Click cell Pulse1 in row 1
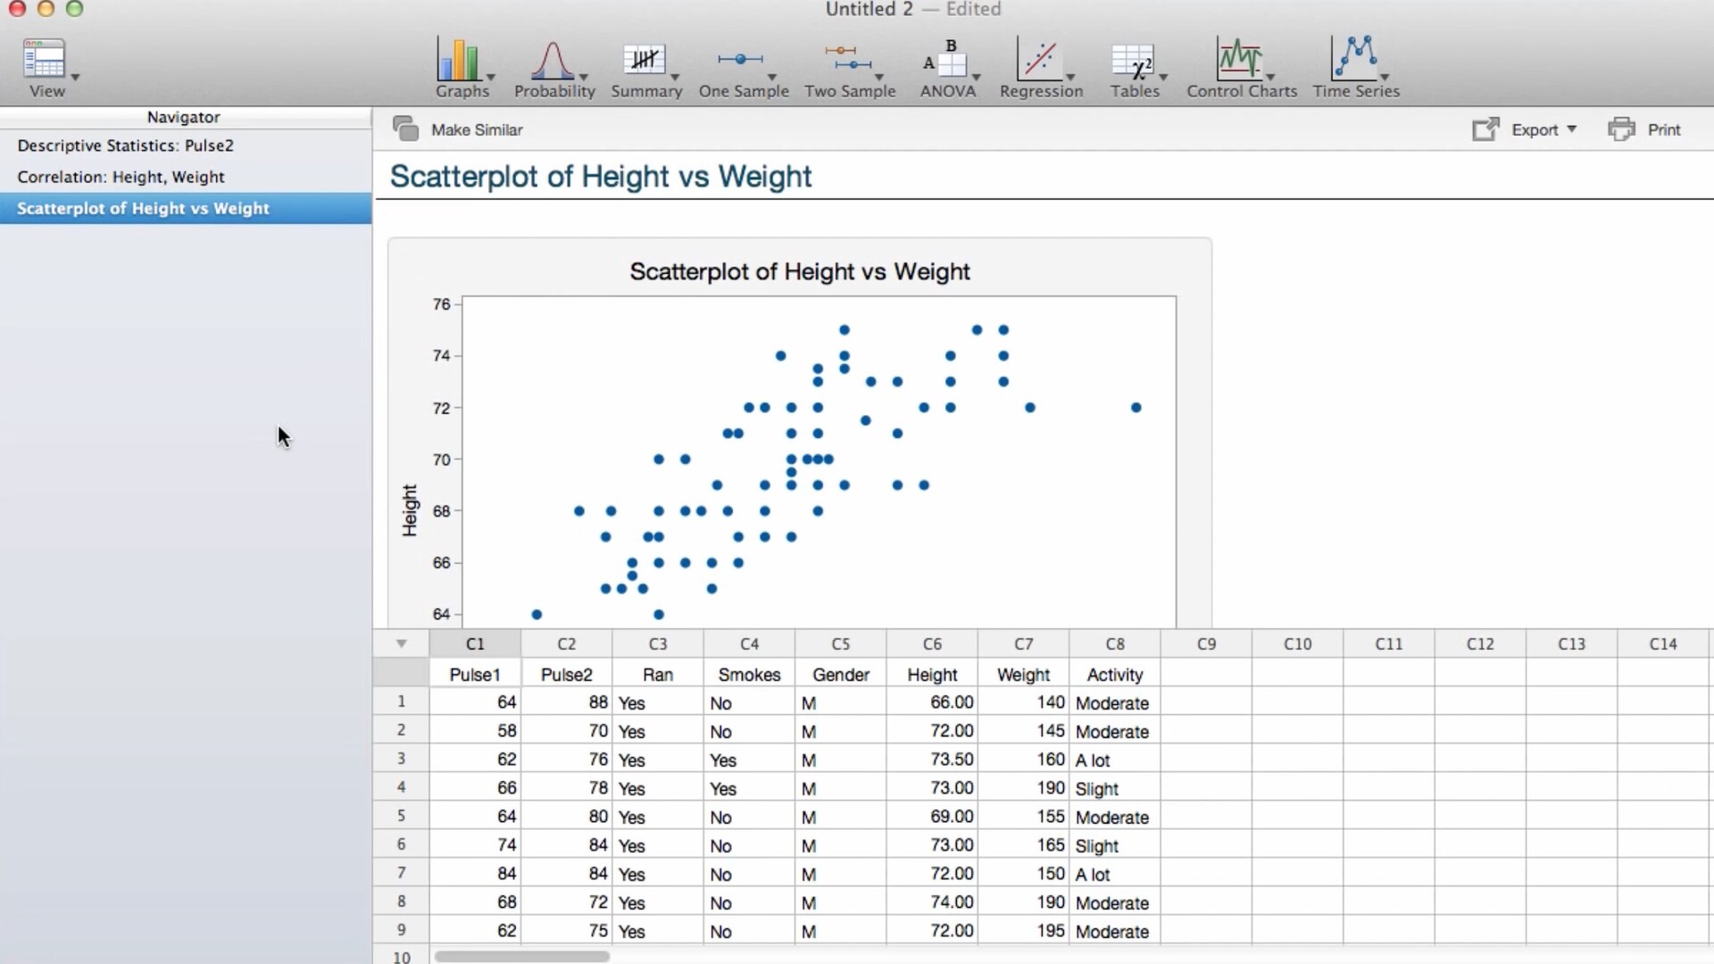This screenshot has width=1714, height=964. pos(475,702)
